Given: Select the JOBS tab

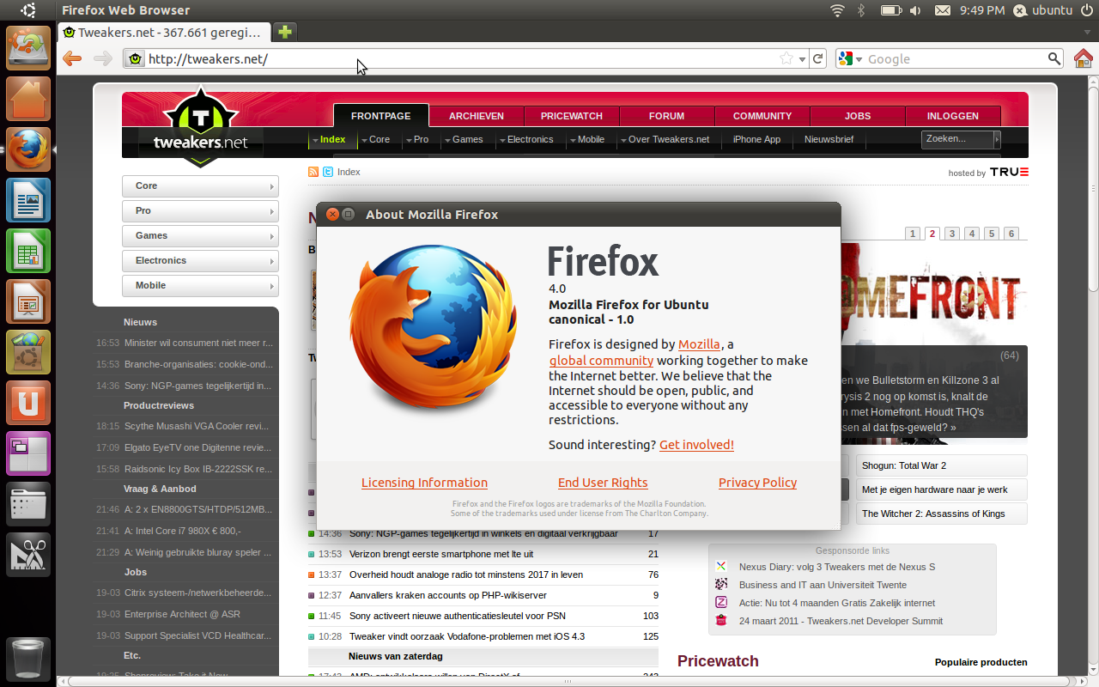Looking at the screenshot, I should pyautogui.click(x=857, y=116).
